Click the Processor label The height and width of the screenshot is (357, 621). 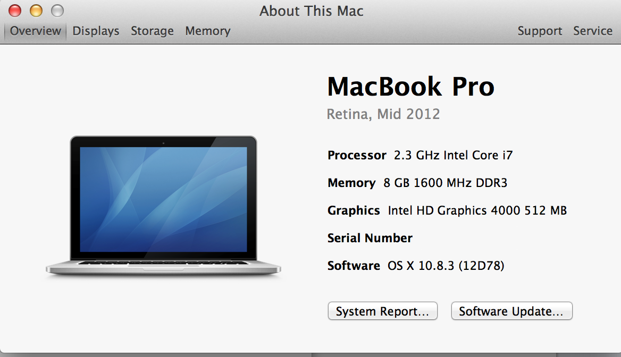click(x=357, y=155)
